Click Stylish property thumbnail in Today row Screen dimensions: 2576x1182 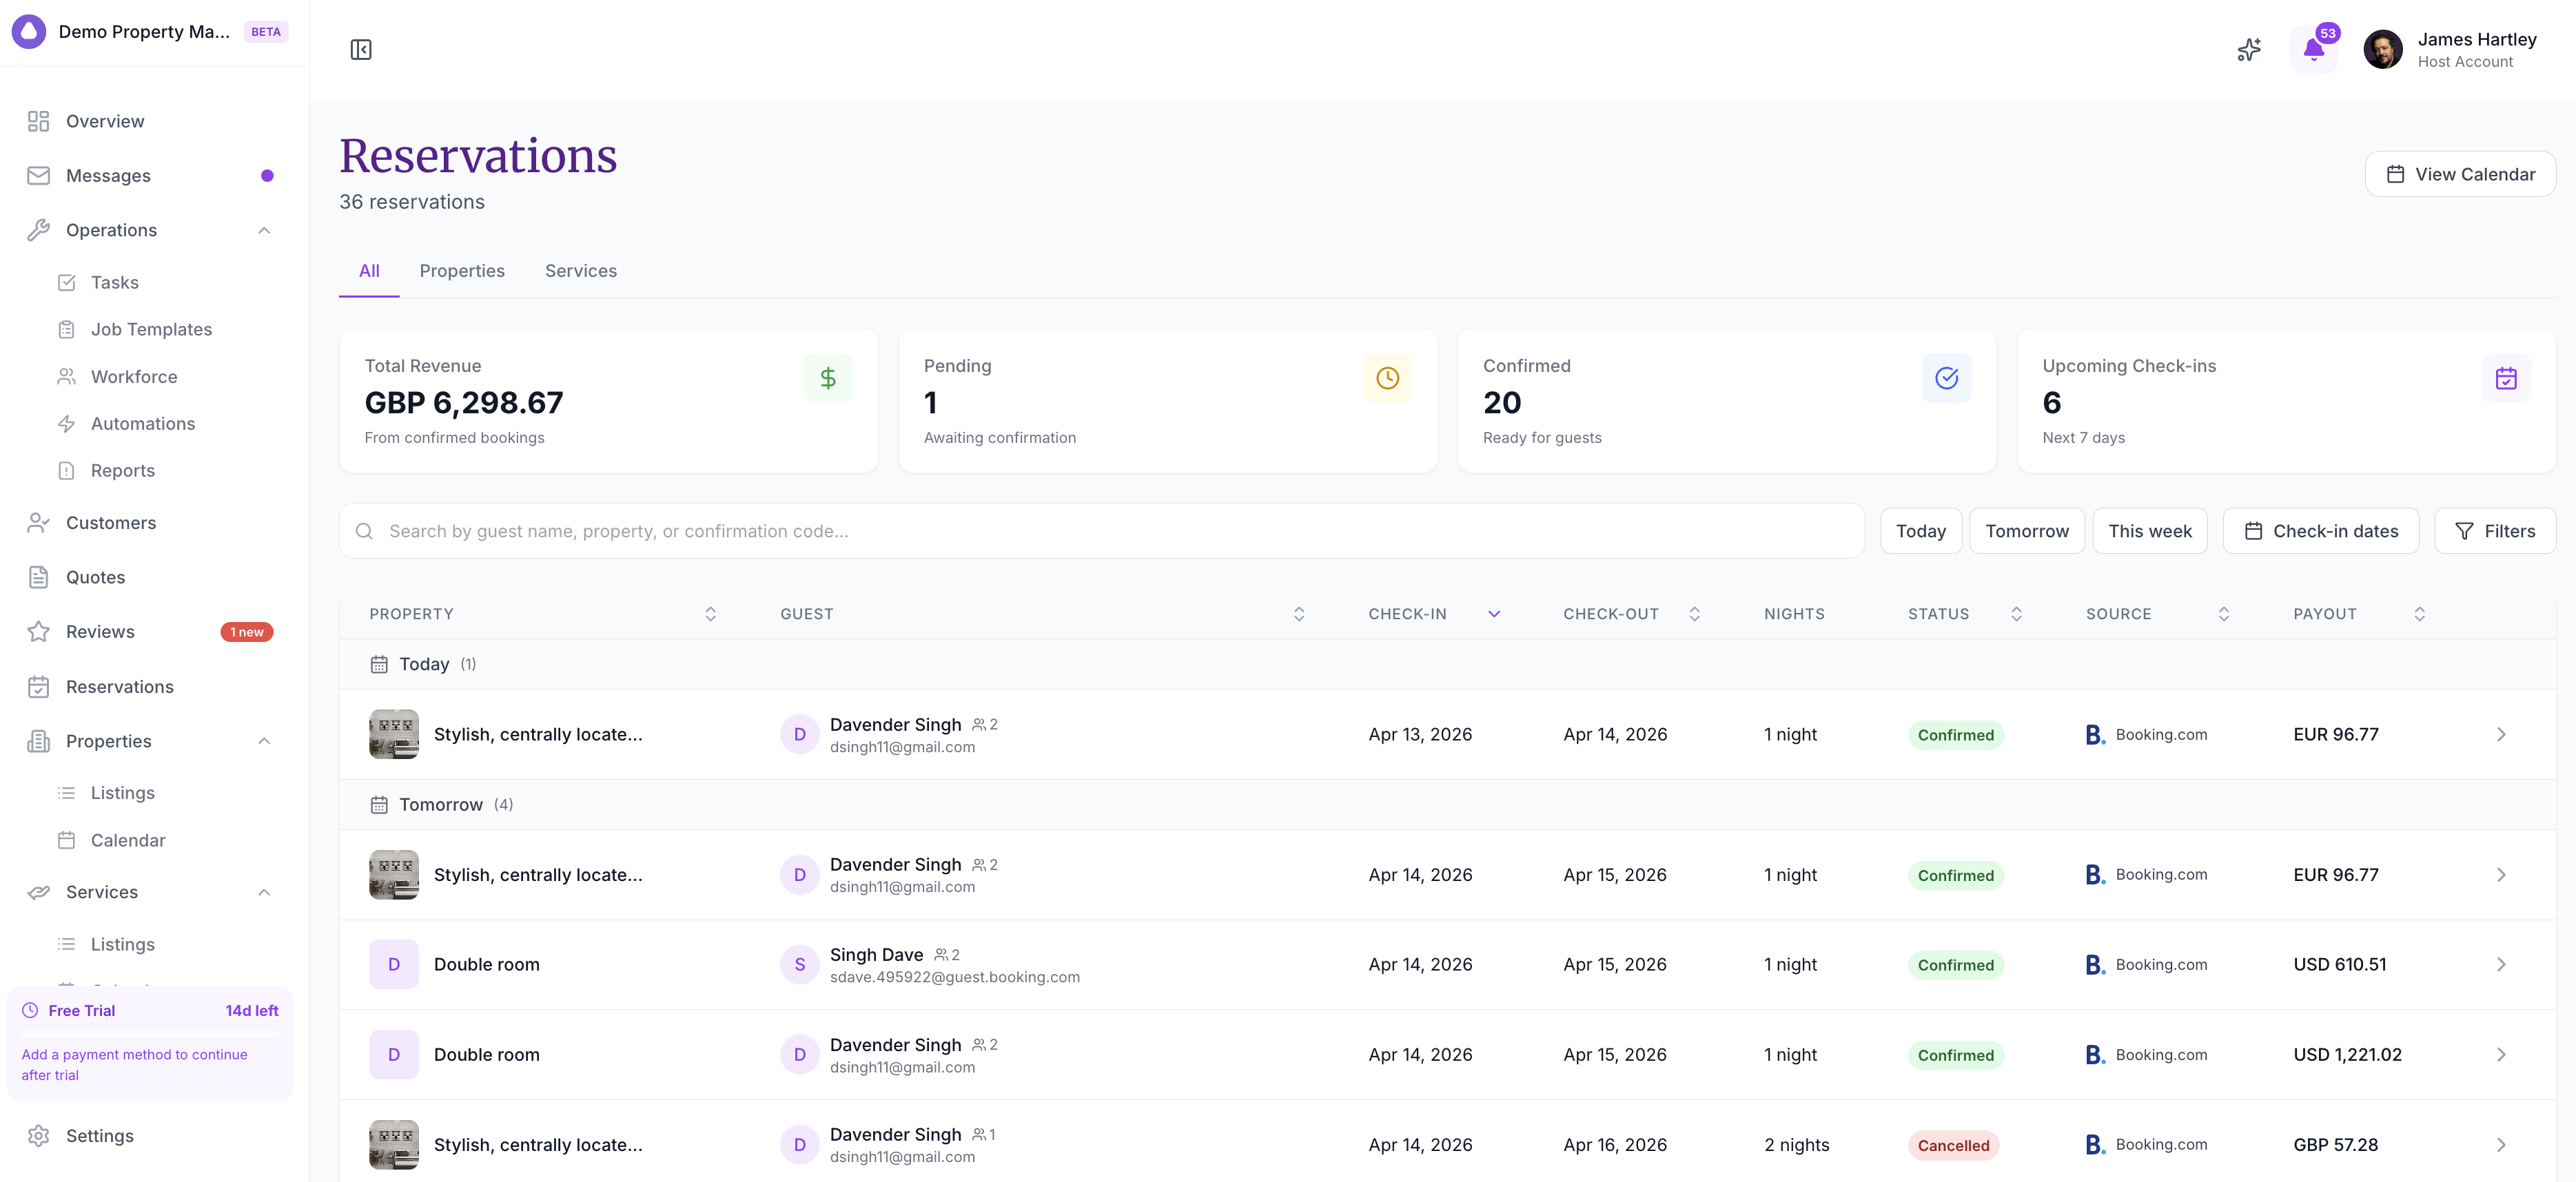coord(394,734)
